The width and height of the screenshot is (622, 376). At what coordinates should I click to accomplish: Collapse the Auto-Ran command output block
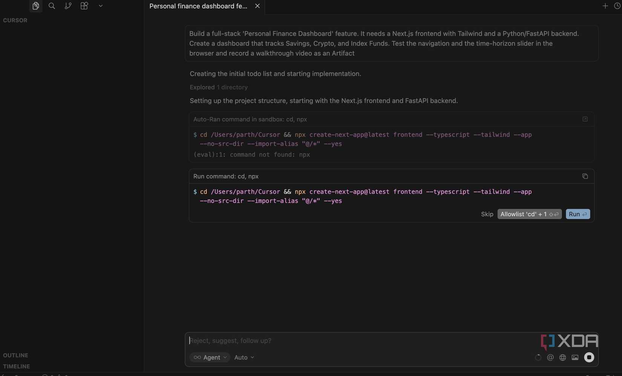pyautogui.click(x=585, y=119)
